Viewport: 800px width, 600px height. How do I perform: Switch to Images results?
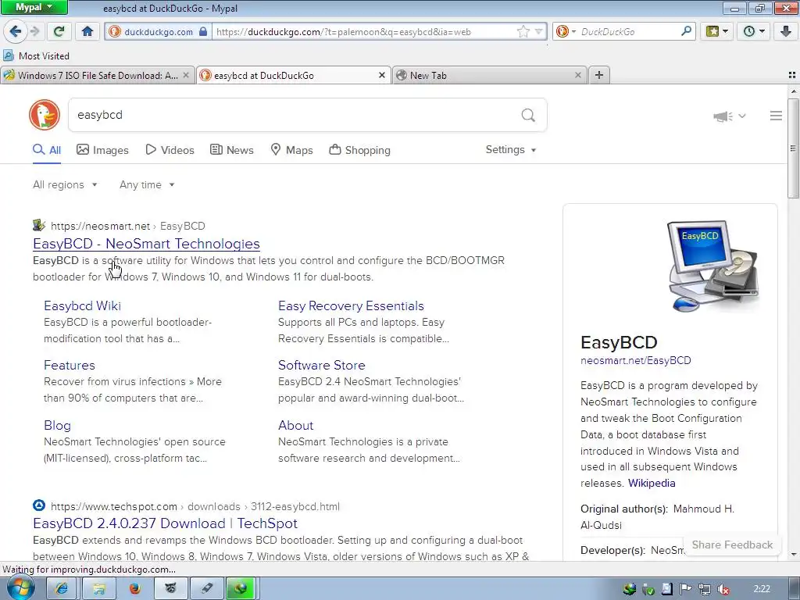[x=102, y=150]
